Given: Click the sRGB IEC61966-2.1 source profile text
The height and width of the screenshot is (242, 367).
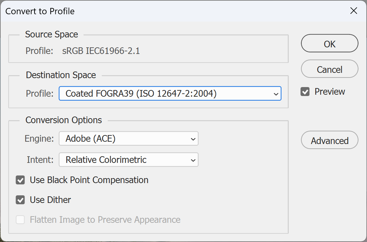Looking at the screenshot, I should coord(101,51).
